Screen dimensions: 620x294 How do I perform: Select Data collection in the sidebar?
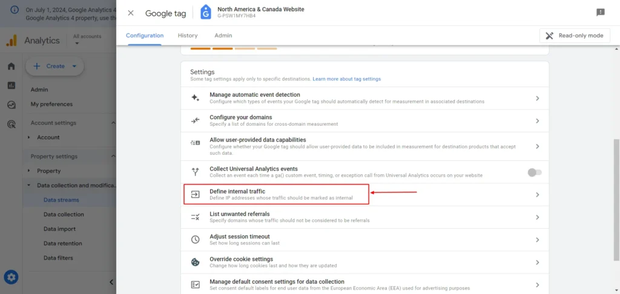pyautogui.click(x=64, y=215)
